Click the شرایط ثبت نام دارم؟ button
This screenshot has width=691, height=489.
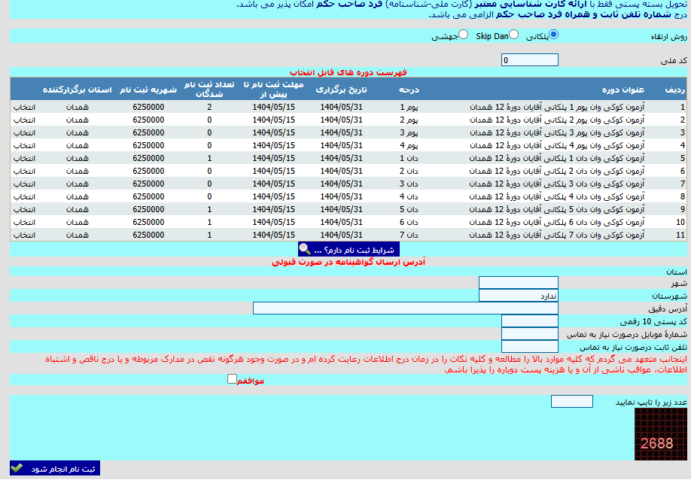pos(349,249)
